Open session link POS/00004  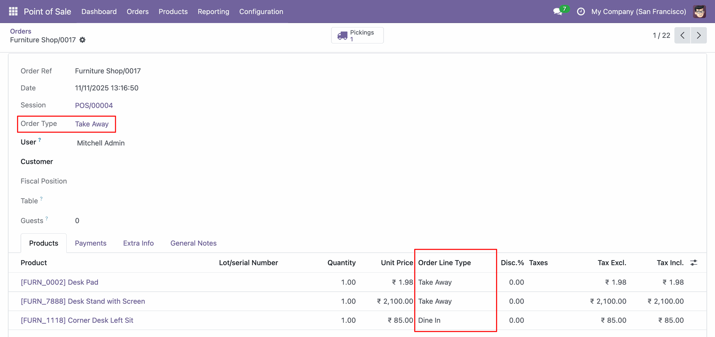click(x=94, y=106)
